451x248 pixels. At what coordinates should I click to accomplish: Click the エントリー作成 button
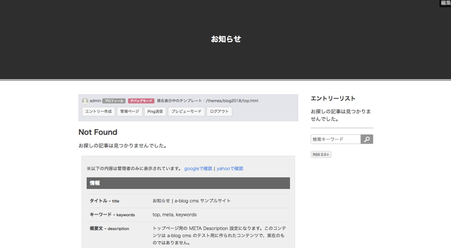tap(98, 111)
